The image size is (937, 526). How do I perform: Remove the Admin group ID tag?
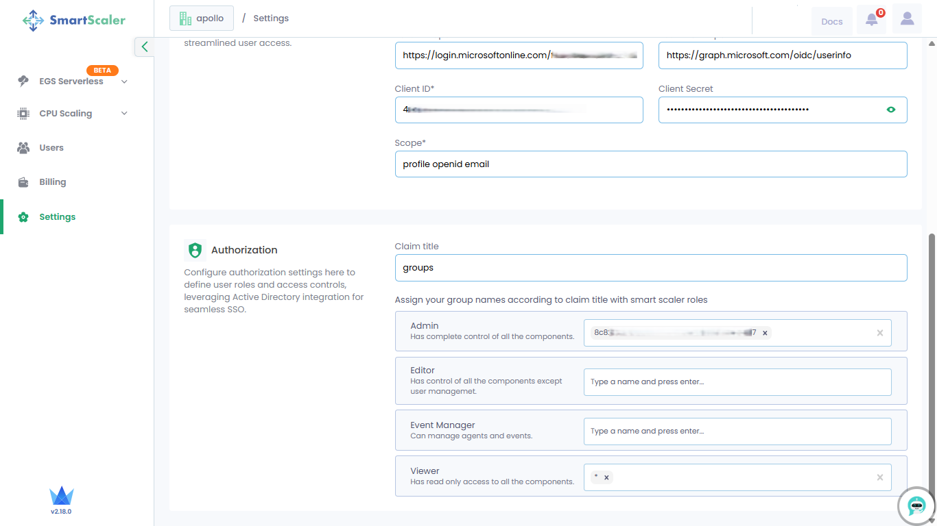tap(765, 333)
